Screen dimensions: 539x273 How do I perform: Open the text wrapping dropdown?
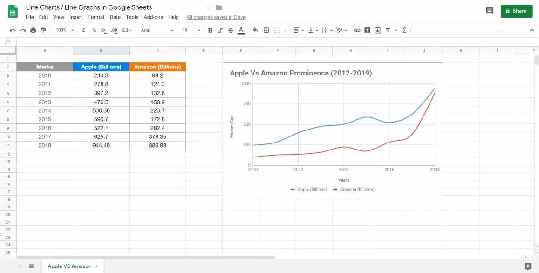click(327, 30)
